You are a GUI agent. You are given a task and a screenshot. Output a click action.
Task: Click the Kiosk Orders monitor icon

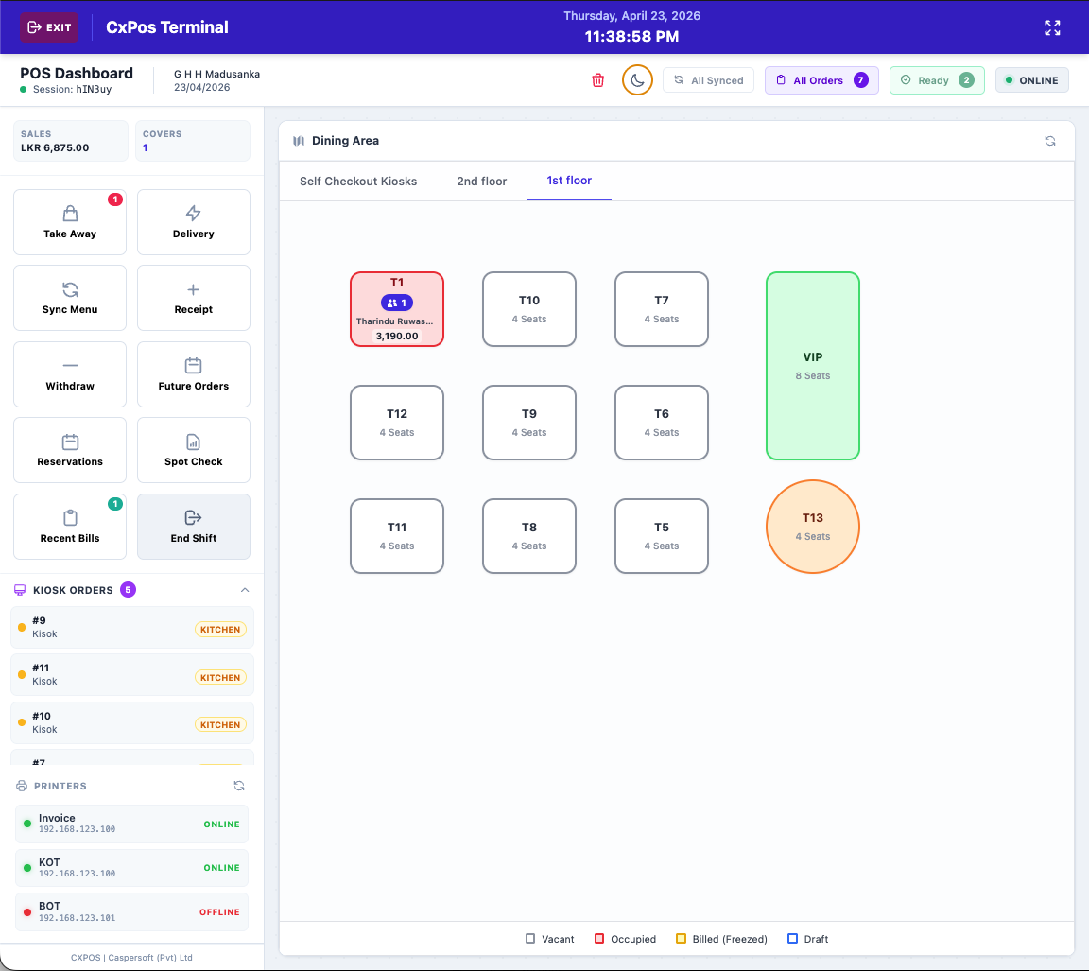pyautogui.click(x=20, y=590)
